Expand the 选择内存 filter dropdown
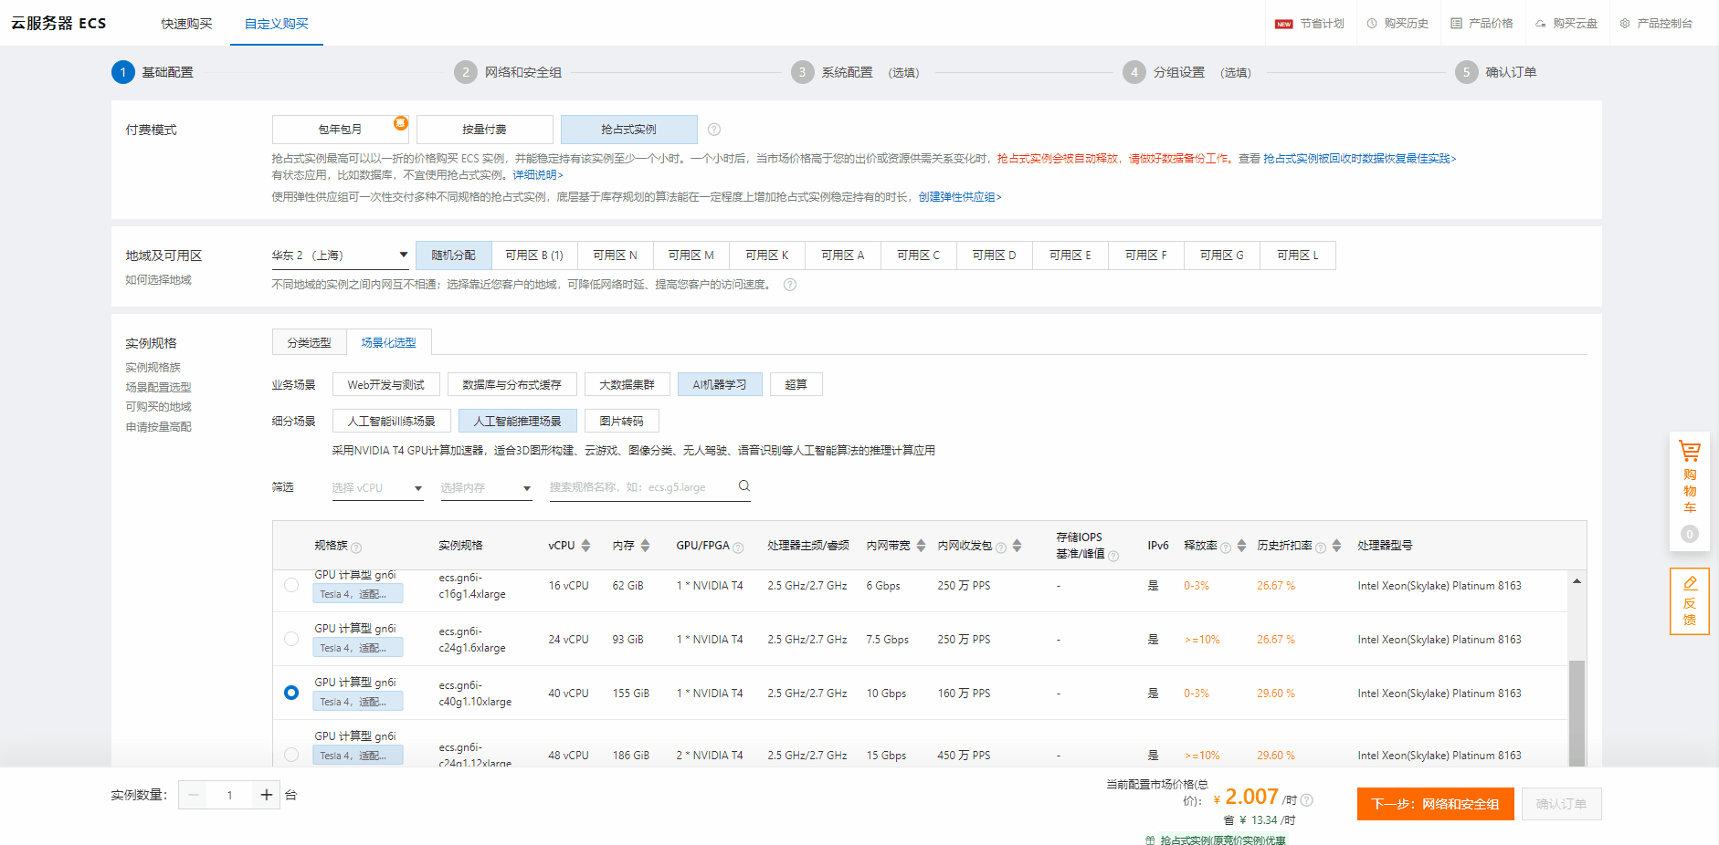1719x845 pixels. coord(485,488)
